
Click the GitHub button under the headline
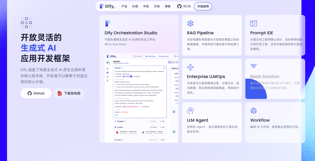pos(36,93)
